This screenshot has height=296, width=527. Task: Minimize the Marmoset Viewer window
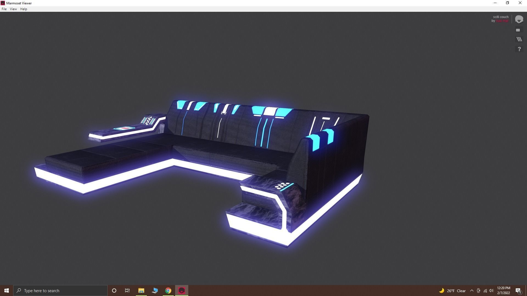[x=495, y=3]
